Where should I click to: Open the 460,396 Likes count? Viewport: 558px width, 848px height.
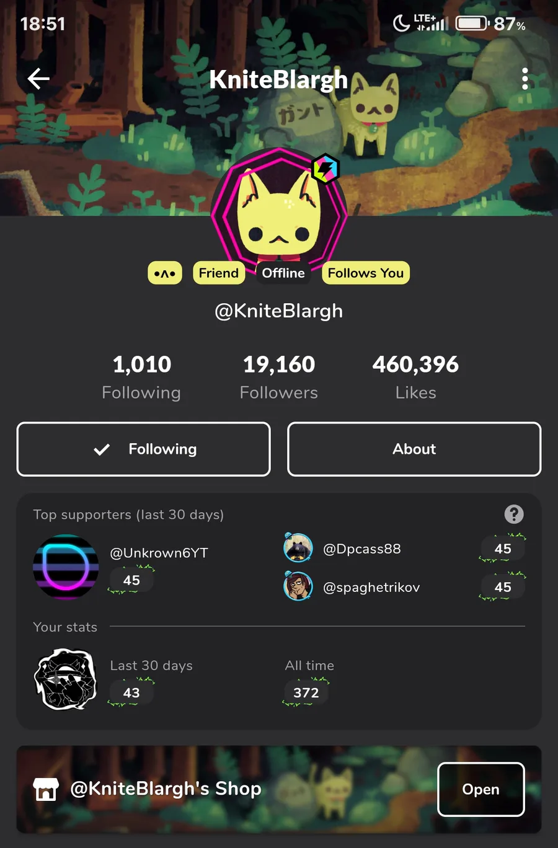(415, 376)
